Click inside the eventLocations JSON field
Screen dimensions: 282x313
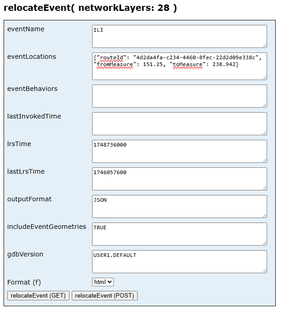(x=179, y=66)
